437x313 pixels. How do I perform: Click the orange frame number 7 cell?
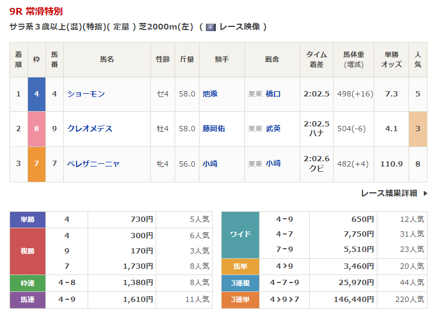point(36,164)
